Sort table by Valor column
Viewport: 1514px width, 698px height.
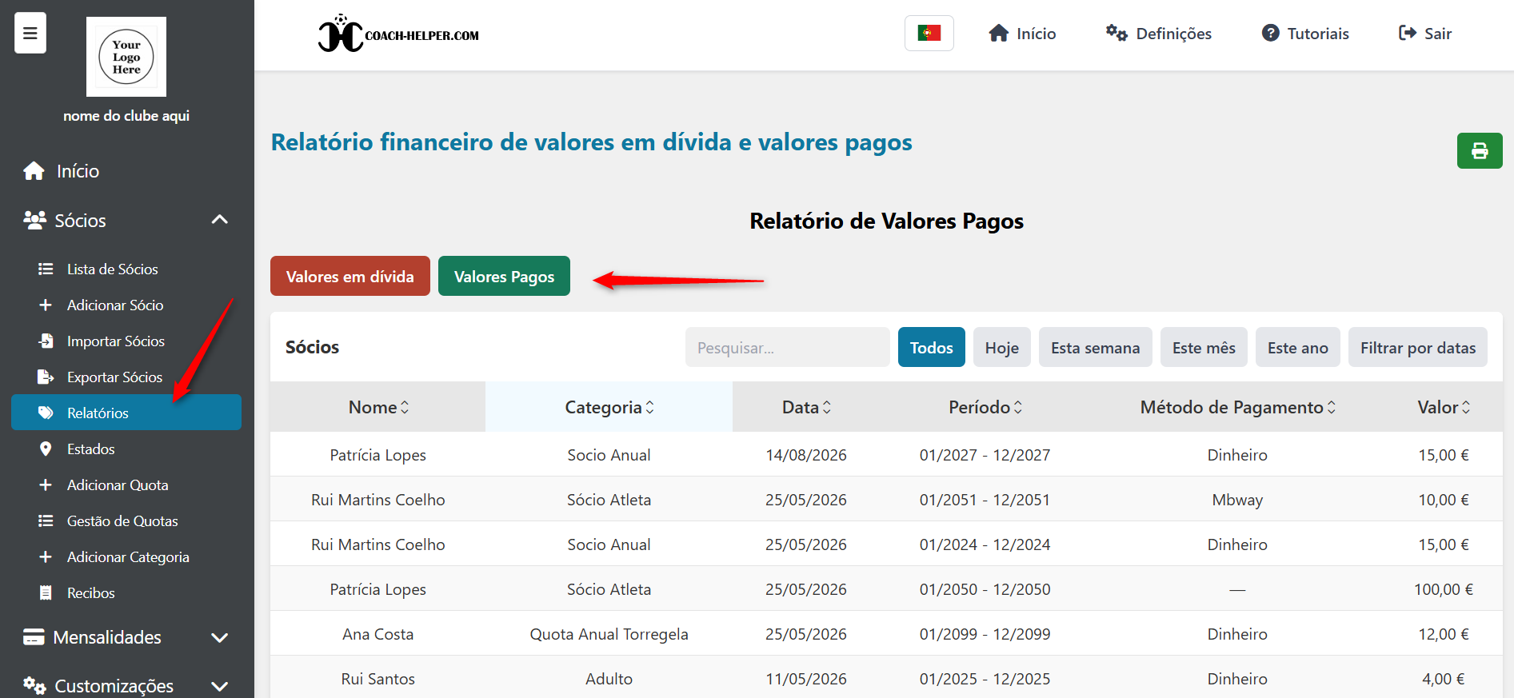[1444, 407]
